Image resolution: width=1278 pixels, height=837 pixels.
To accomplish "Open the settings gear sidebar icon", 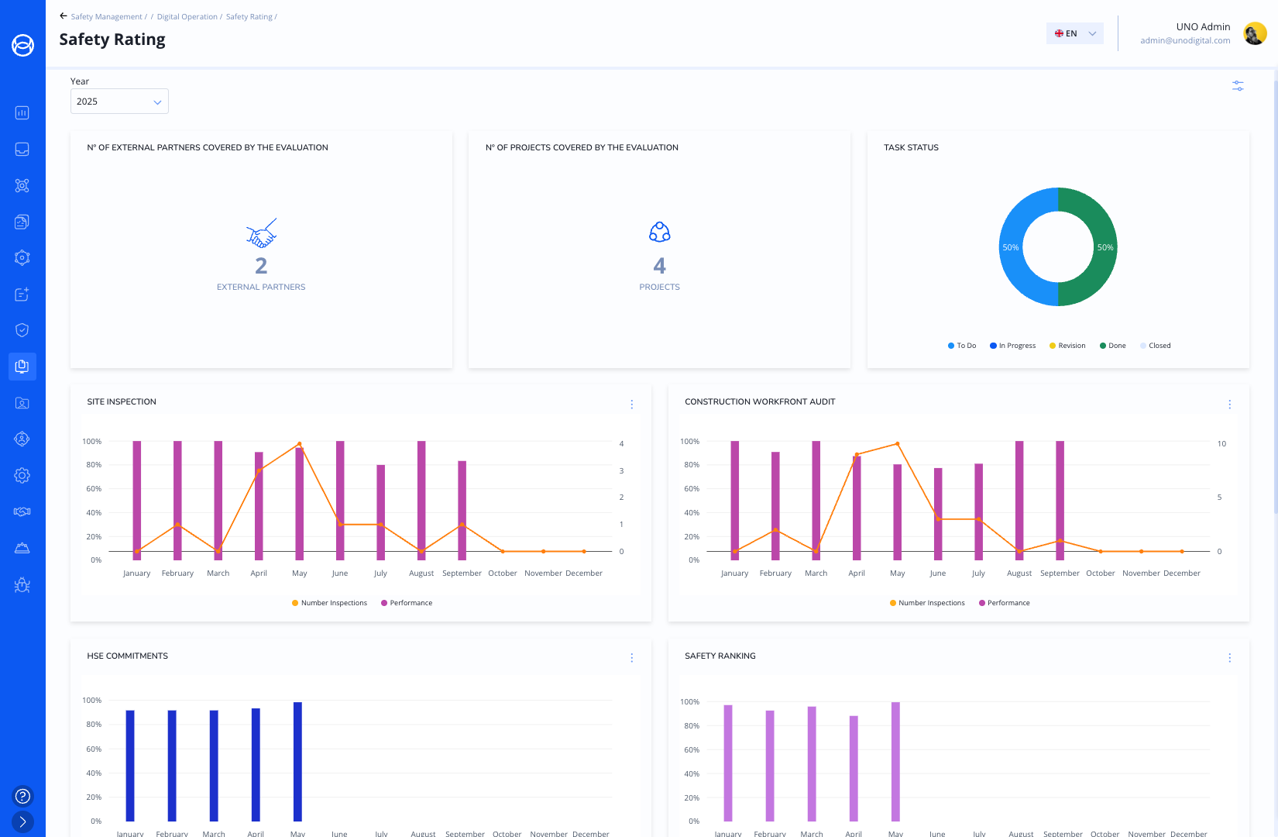I will point(22,475).
